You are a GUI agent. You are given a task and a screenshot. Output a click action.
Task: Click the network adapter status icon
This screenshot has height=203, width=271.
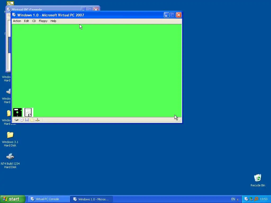coord(37,120)
